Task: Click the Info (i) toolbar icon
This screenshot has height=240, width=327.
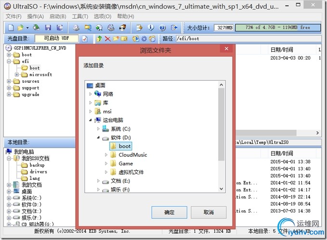Action: pos(151,27)
